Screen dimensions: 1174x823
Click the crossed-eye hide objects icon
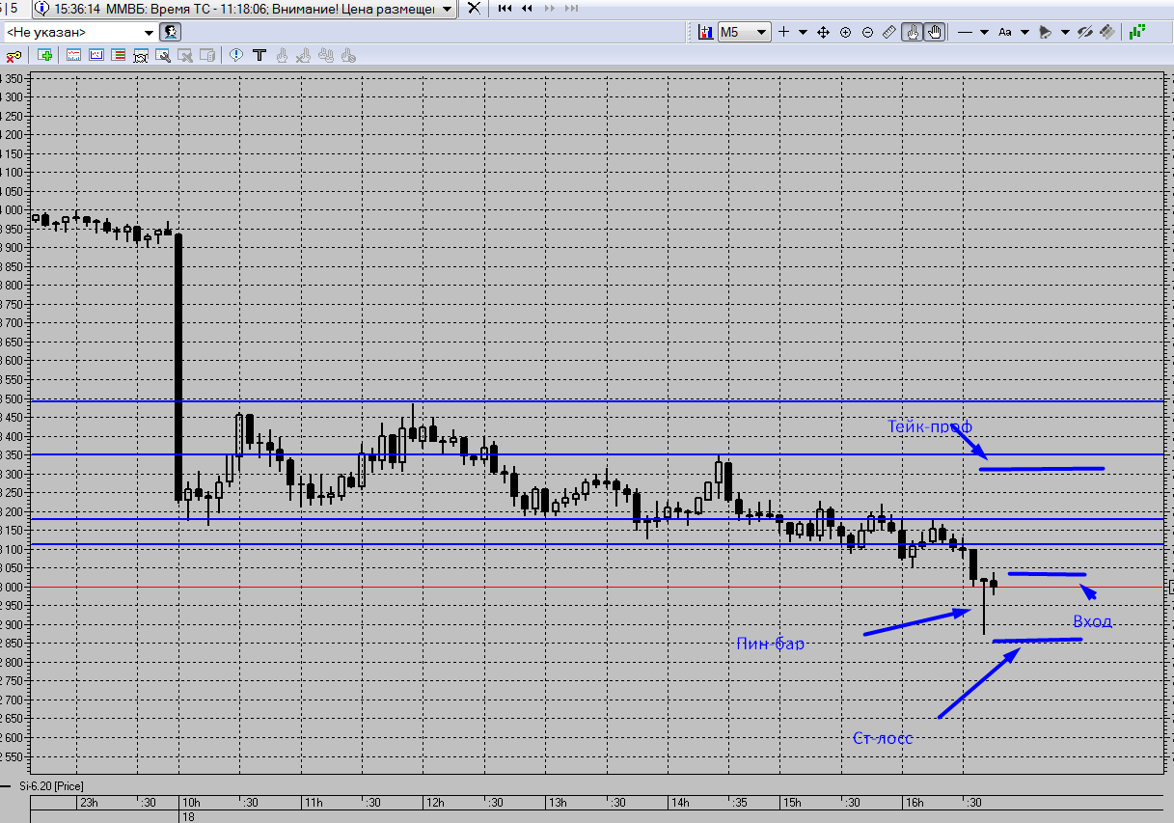coord(1085,32)
